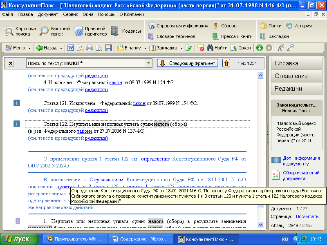The height and width of the screenshot is (245, 327).
Task: Go Назад to previous view
Action: (x=46, y=48)
